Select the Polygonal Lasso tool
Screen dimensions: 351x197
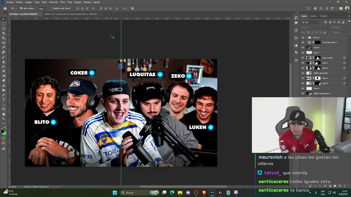(x=4, y=28)
